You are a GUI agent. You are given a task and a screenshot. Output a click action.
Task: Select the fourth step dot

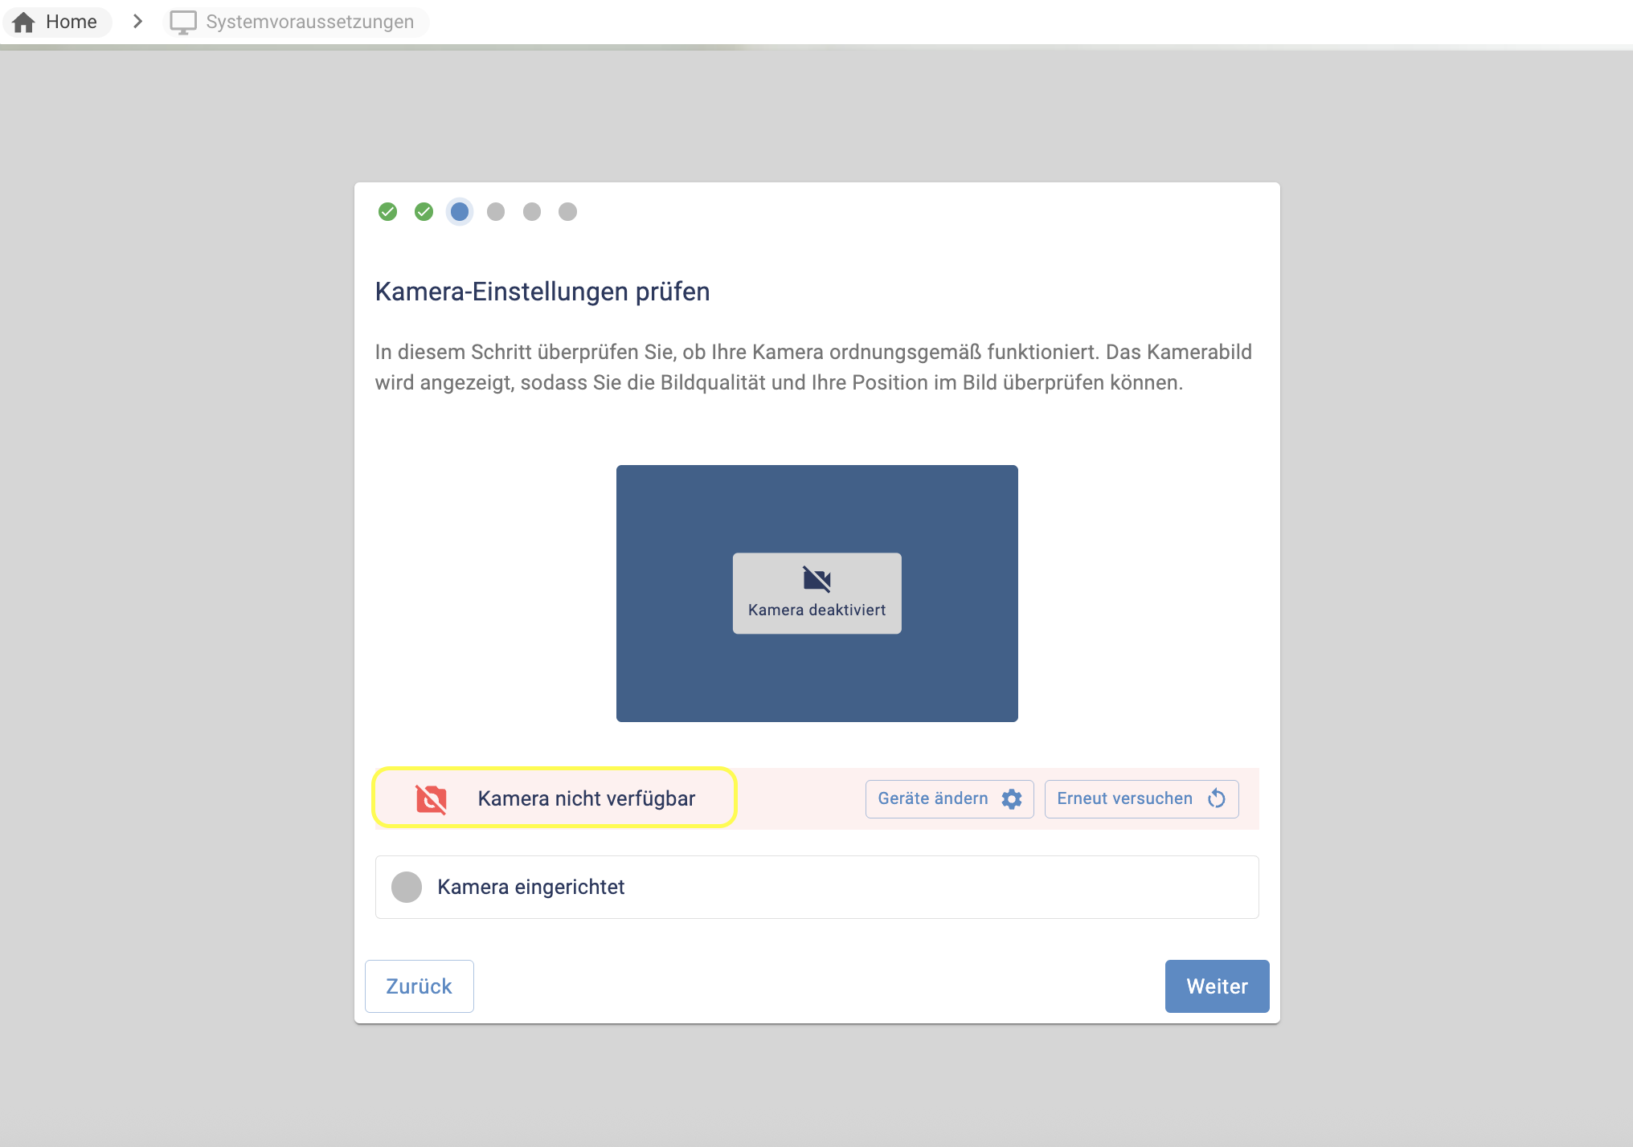click(496, 211)
